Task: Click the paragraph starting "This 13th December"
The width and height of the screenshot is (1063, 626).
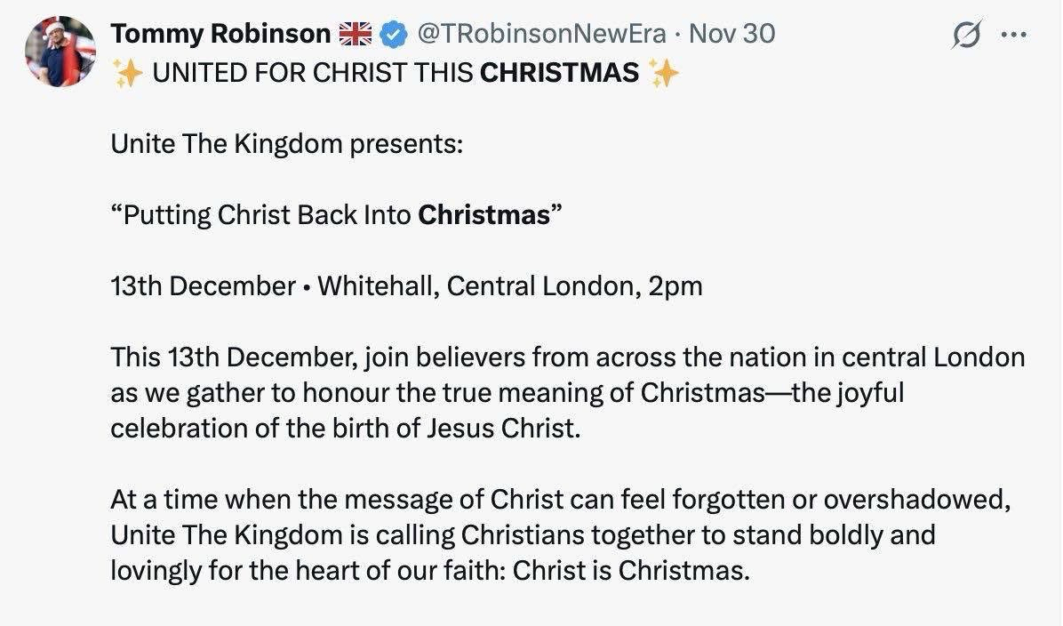Action: tap(567, 357)
